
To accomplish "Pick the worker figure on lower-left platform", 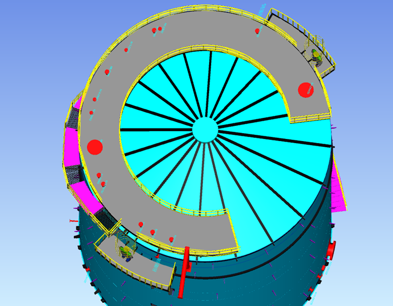I will (126, 254).
